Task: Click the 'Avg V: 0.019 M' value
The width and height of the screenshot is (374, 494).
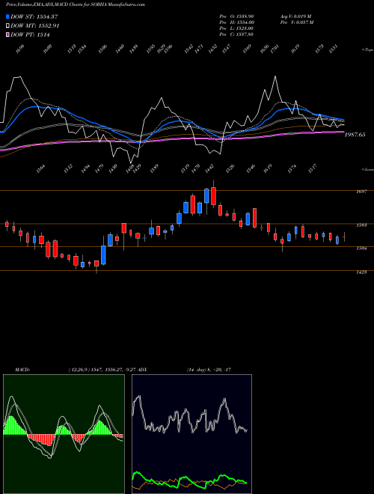Action: pos(296,16)
